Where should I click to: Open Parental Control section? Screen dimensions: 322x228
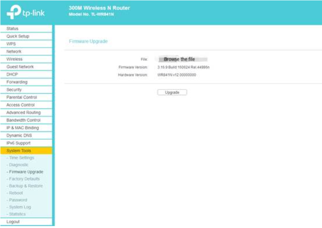point(26,97)
